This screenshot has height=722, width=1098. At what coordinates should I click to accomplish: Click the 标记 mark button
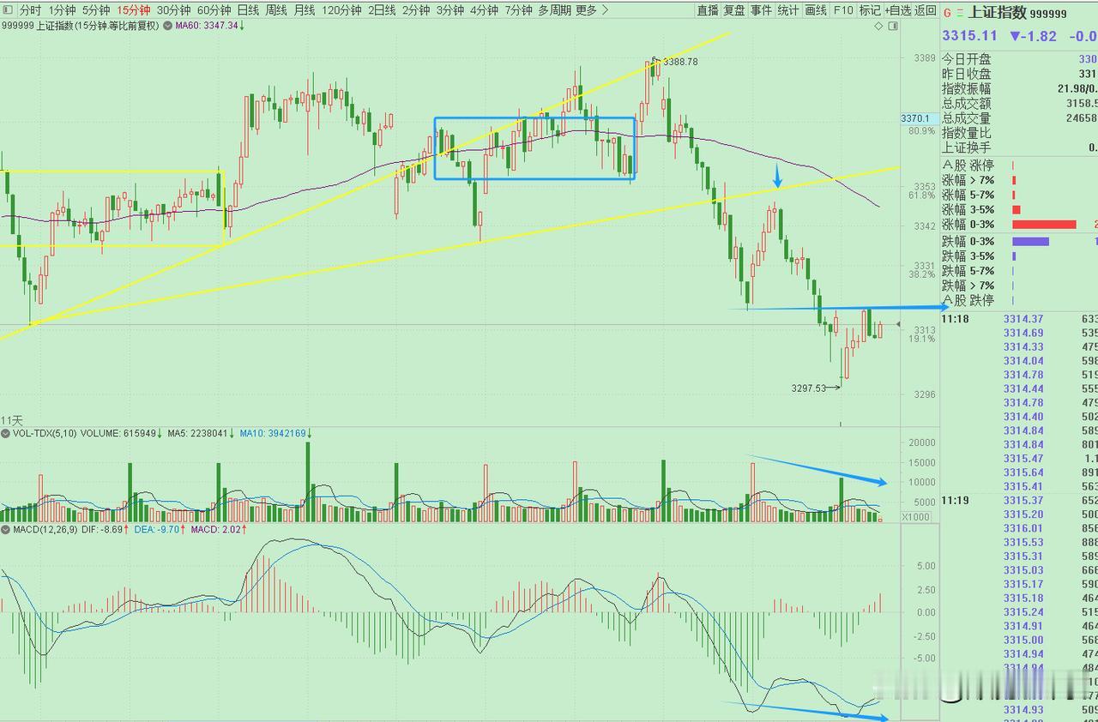869,10
